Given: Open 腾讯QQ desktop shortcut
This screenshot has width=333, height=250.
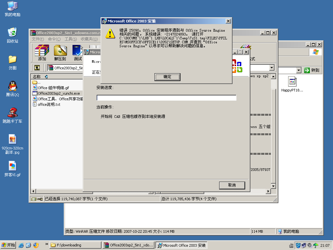Looking at the screenshot, I should (13, 89).
